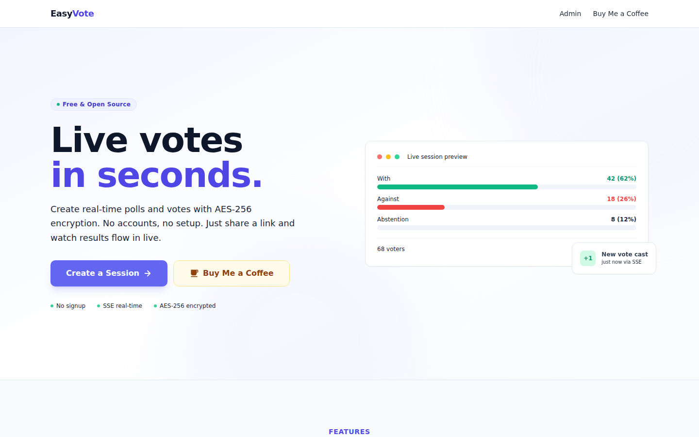Click the arrow icon on Create a Session
The width and height of the screenshot is (699, 437).
coord(148,273)
